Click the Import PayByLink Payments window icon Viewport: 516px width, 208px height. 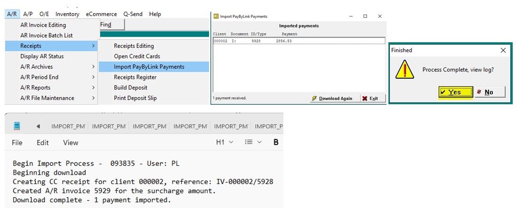[216, 16]
